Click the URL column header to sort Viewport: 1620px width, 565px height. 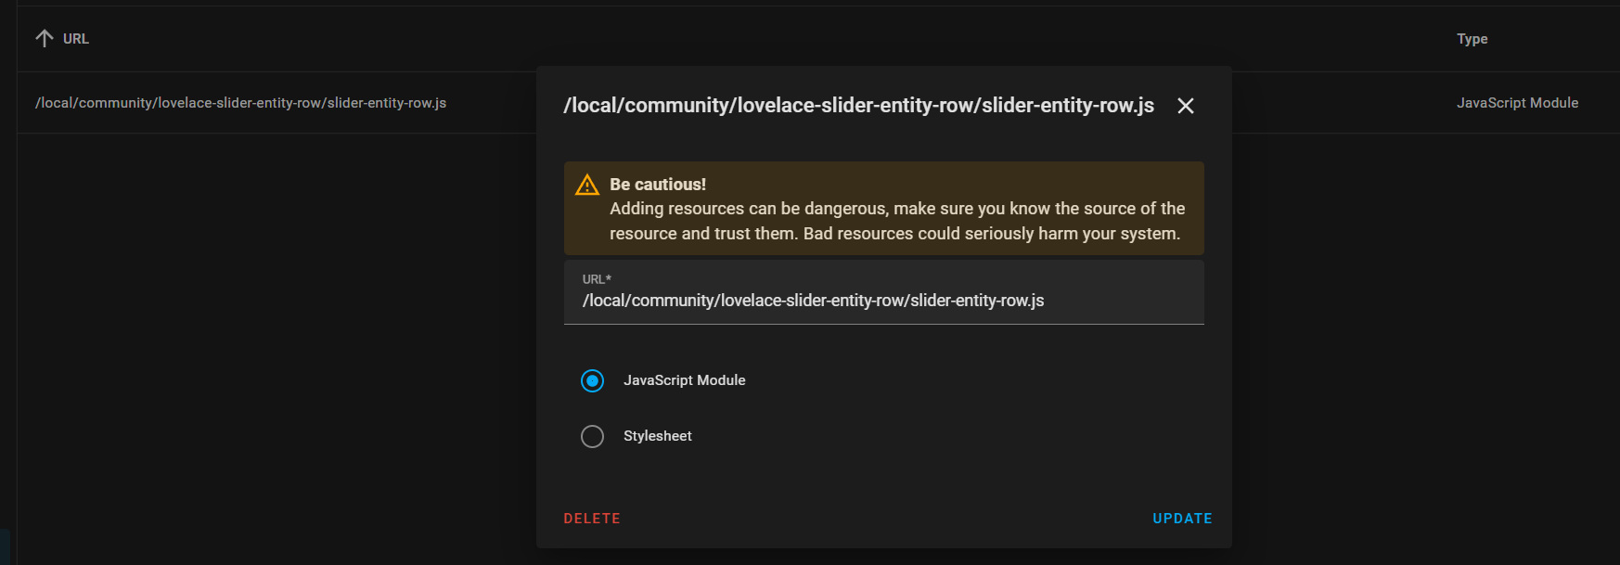tap(75, 38)
